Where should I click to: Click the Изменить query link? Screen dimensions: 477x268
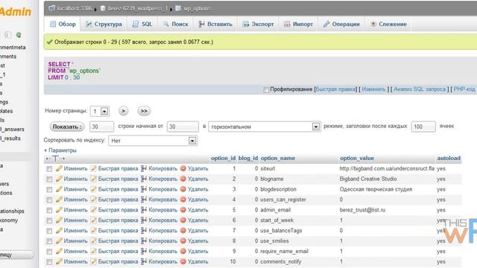pyautogui.click(x=373, y=89)
